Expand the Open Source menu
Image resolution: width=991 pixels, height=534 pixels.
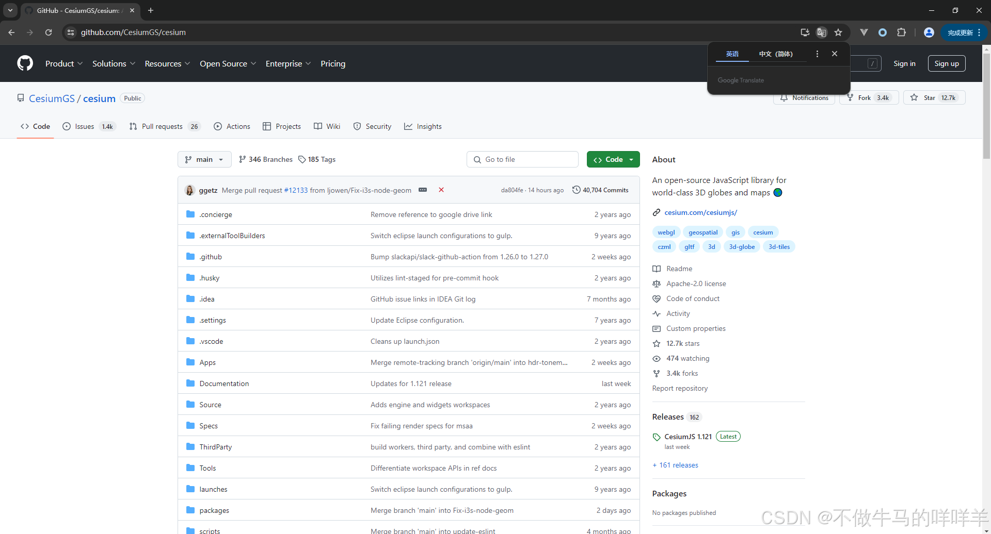coord(228,63)
